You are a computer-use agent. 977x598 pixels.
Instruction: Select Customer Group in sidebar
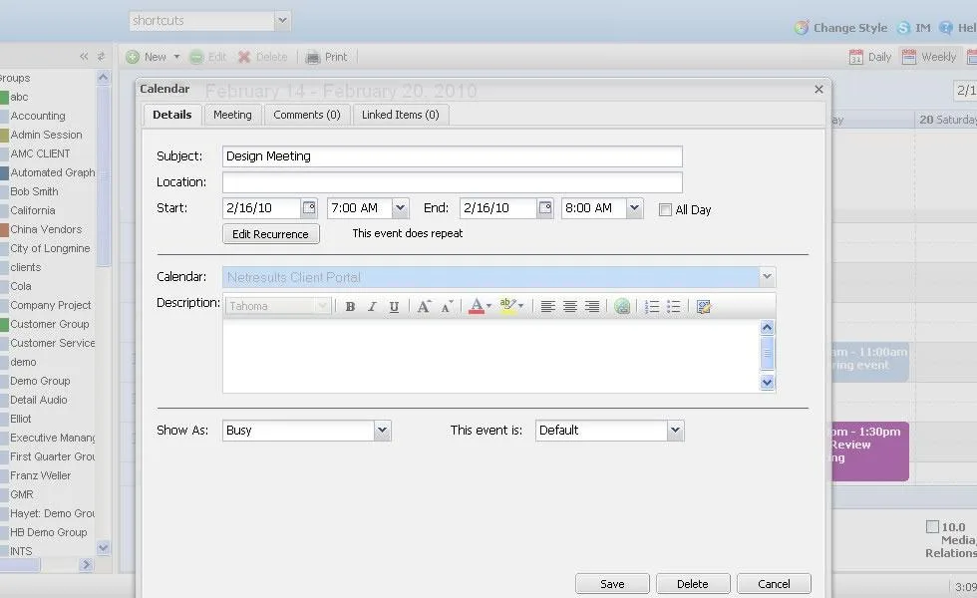click(x=50, y=324)
